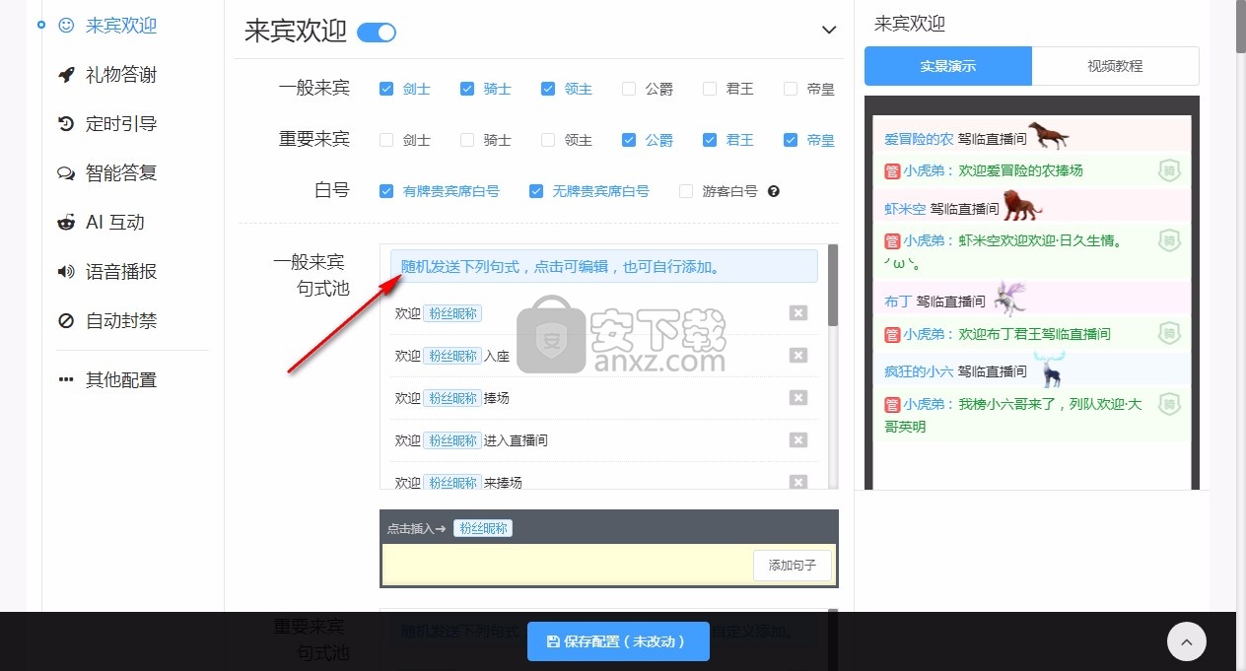Click the chat bubbles icon for 智能答复
Screen dimensions: 1246x671
tap(67, 173)
